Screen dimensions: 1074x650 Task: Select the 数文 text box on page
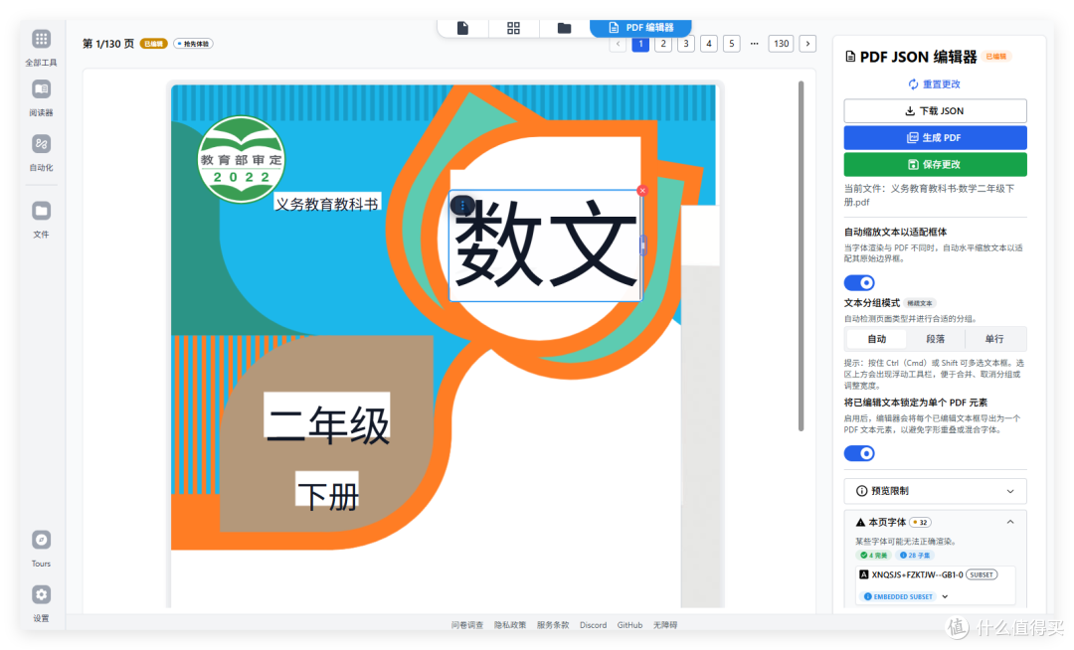click(x=545, y=245)
